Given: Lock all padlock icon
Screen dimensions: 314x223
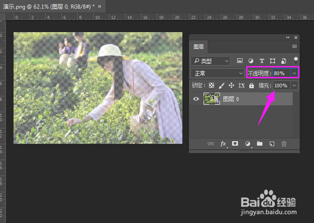Looking at the screenshot, I should point(252,85).
